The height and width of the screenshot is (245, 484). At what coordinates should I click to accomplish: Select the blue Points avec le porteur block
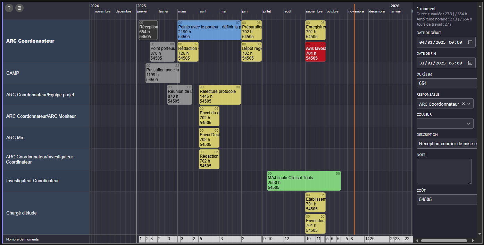[209, 30]
